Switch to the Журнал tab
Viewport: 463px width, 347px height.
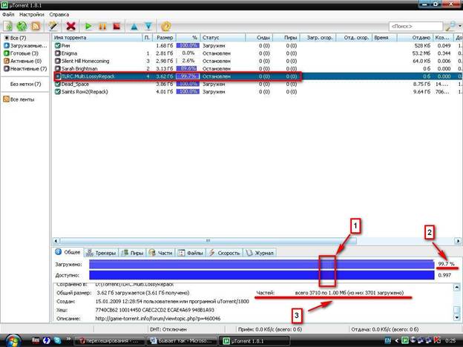click(260, 253)
